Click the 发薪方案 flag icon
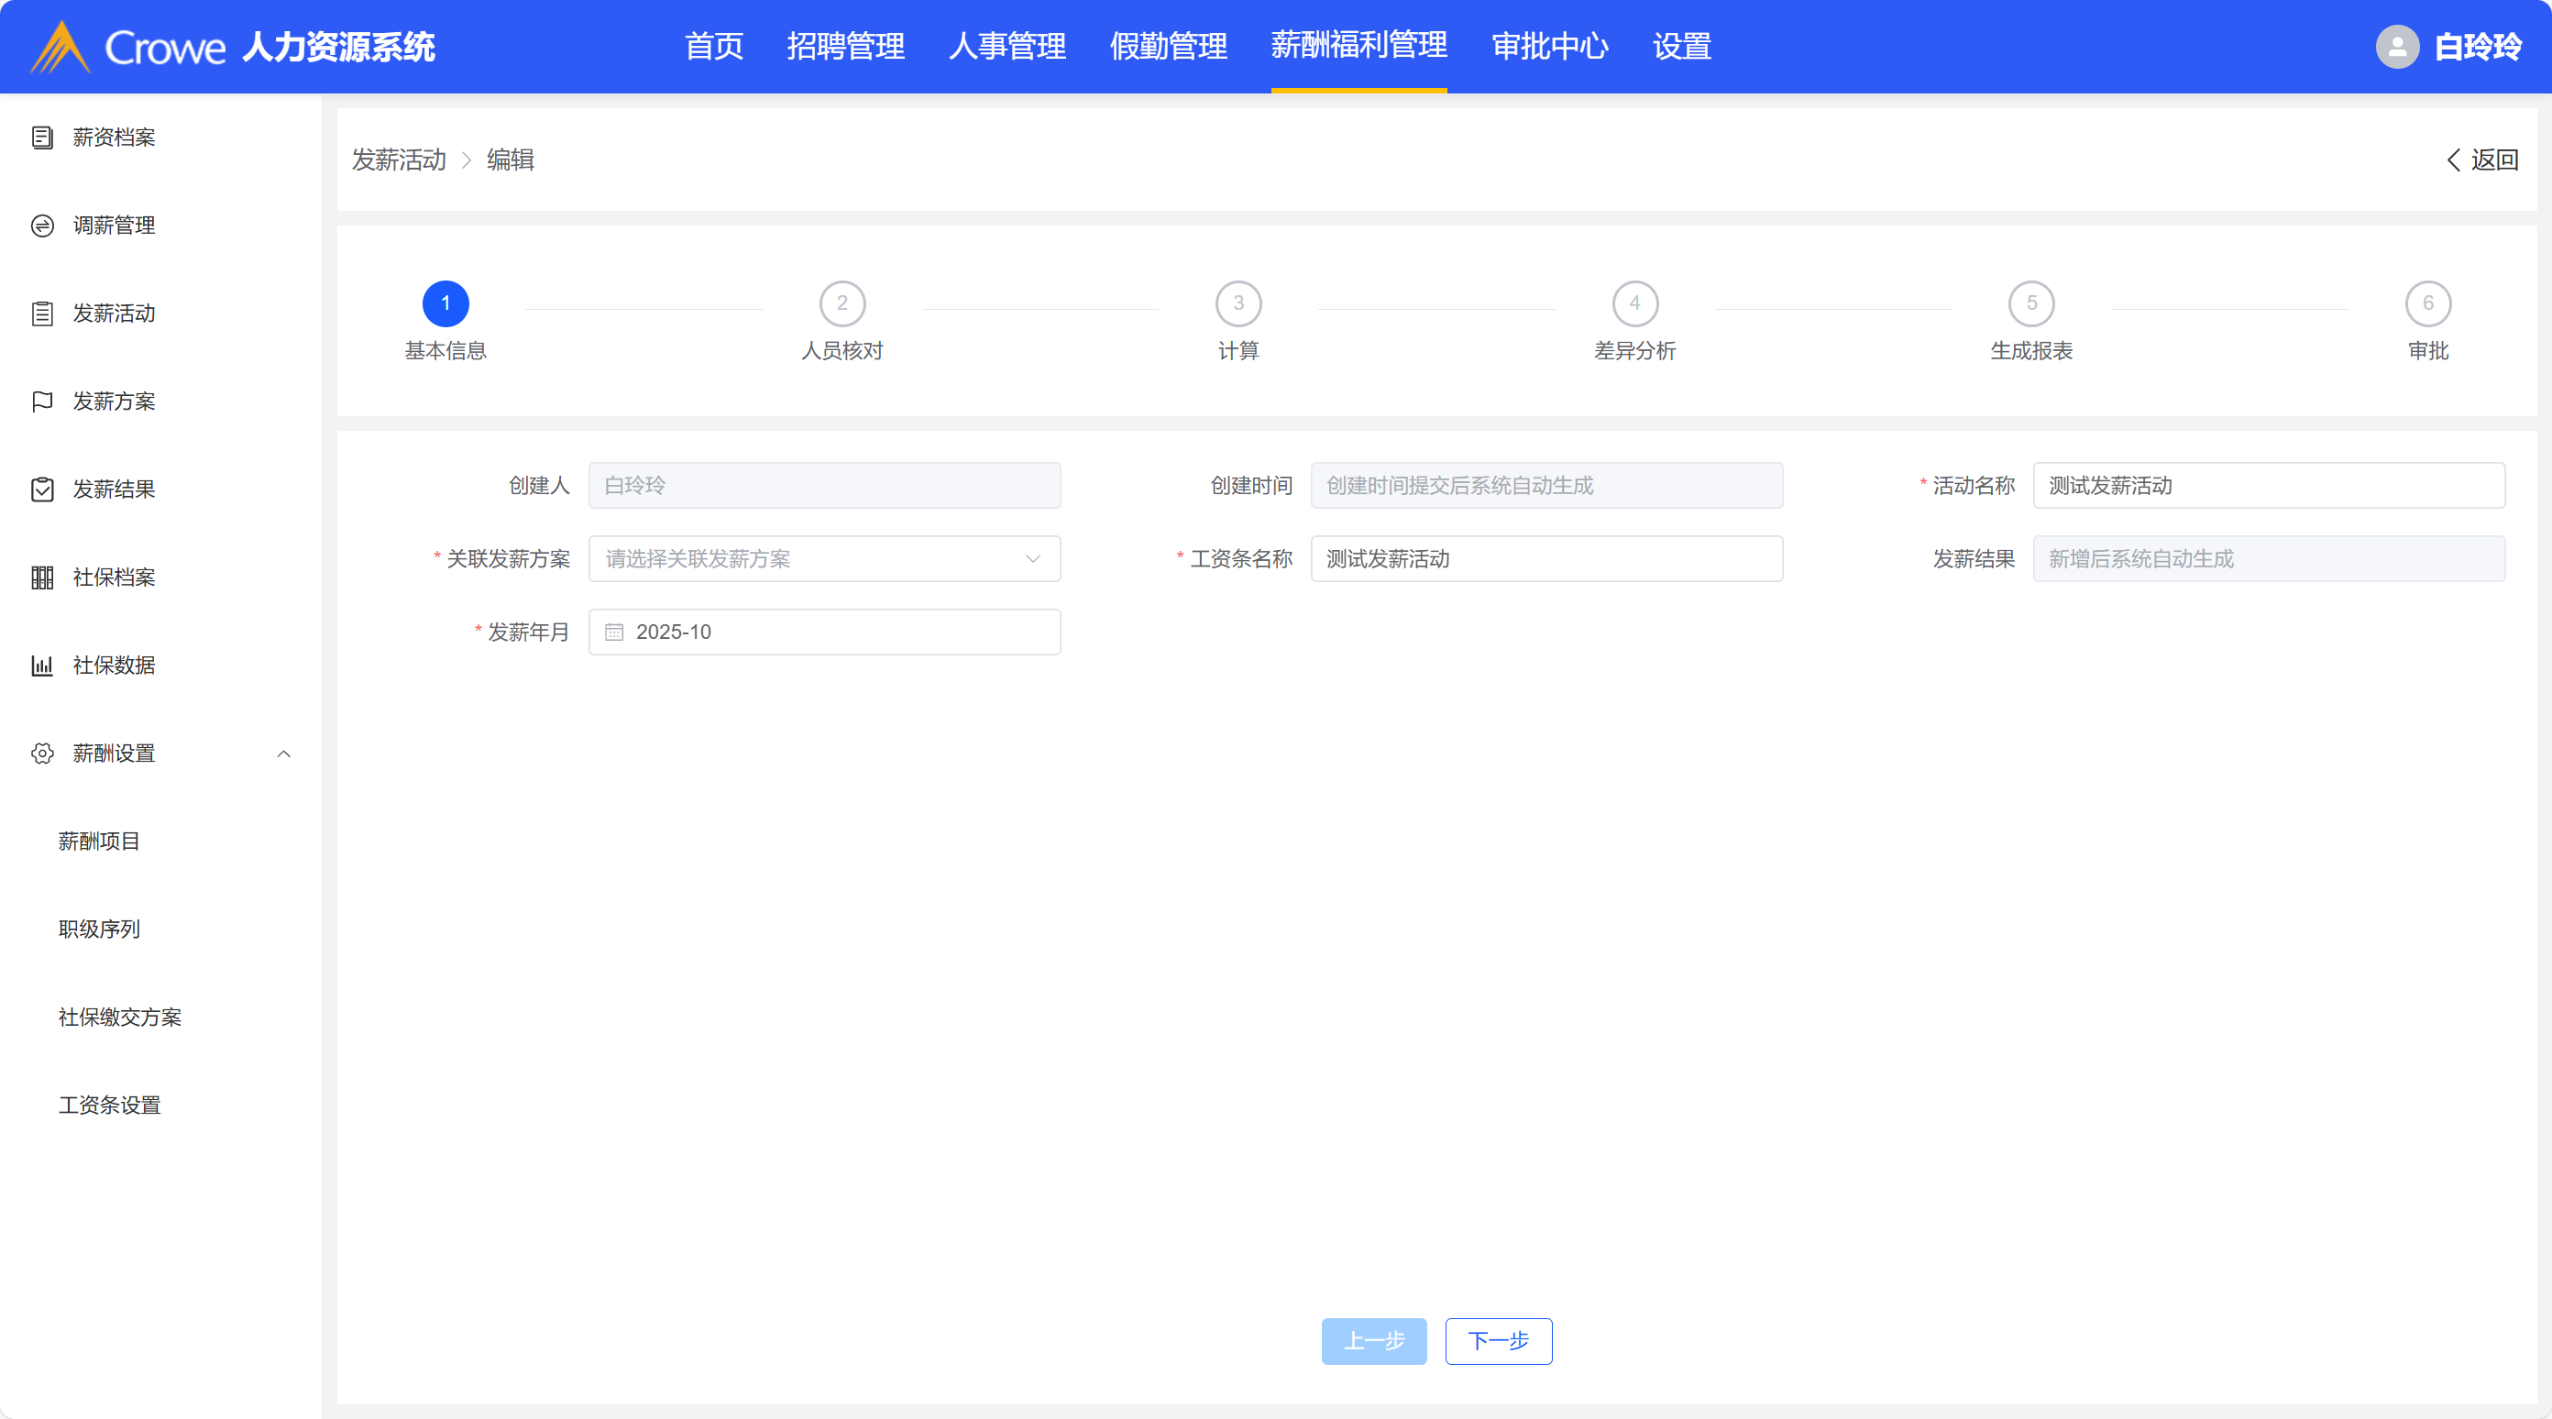Image resolution: width=2552 pixels, height=1419 pixels. [41, 401]
